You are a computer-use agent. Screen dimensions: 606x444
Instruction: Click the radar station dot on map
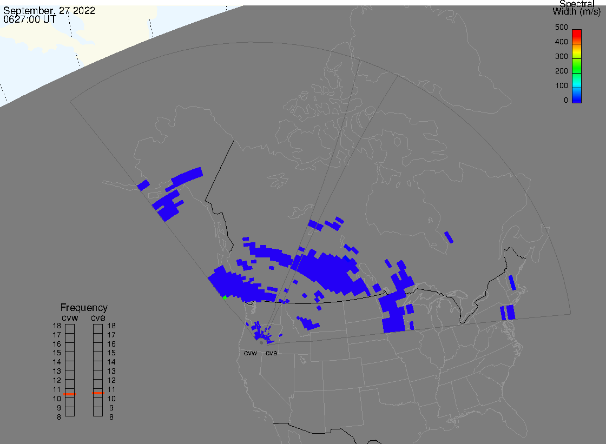tap(261, 343)
